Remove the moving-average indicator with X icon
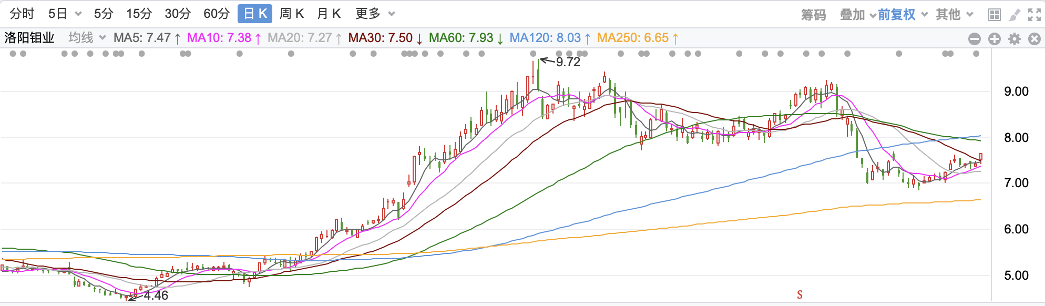Image resolution: width=1045 pixels, height=306 pixels. pos(1034,39)
